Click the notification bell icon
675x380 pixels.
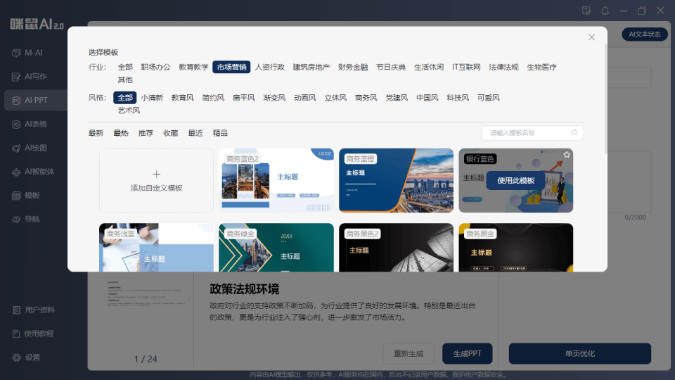[605, 11]
